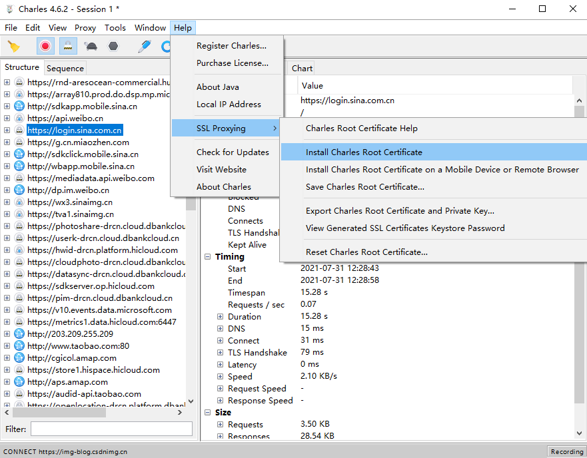The width and height of the screenshot is (587, 458).
Task: Select the Compose pen icon
Action: 145,47
